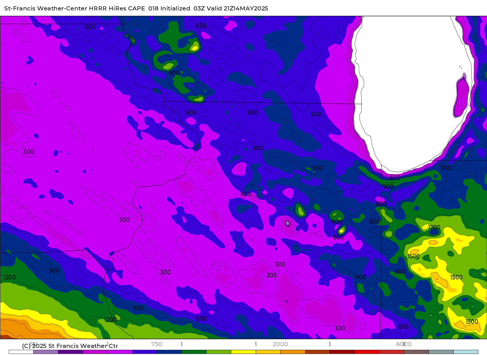Click the 1200 contour label at map's west edge
This screenshot has width=487, height=355.
pyautogui.click(x=10, y=277)
